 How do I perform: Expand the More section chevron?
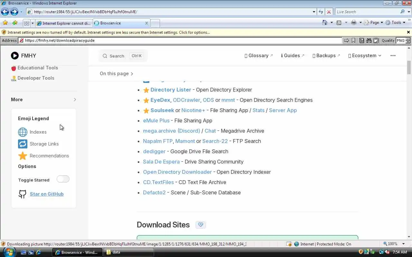75,100
